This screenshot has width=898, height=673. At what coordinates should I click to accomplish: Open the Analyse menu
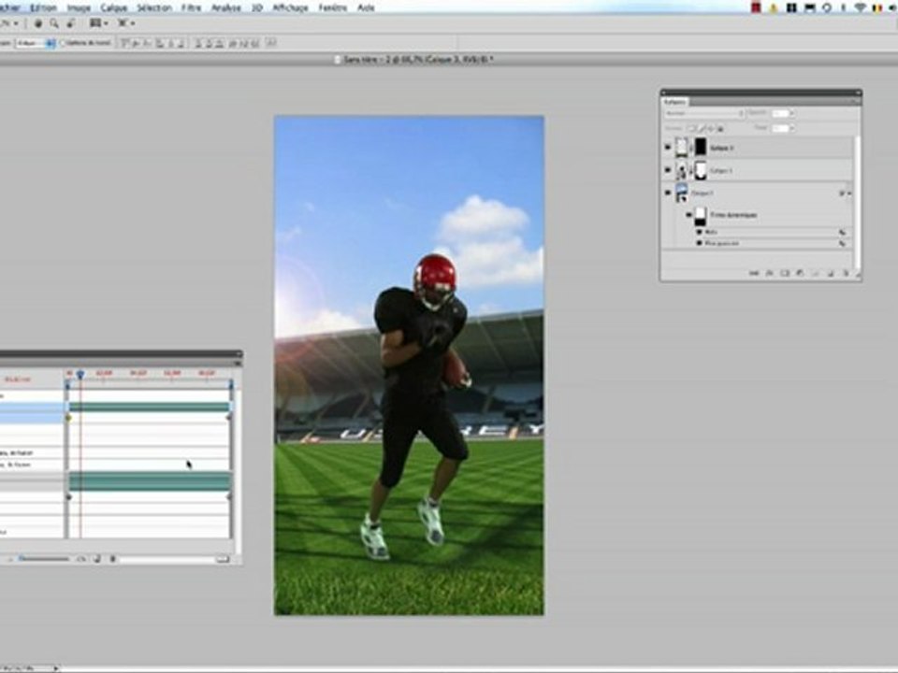pyautogui.click(x=226, y=8)
